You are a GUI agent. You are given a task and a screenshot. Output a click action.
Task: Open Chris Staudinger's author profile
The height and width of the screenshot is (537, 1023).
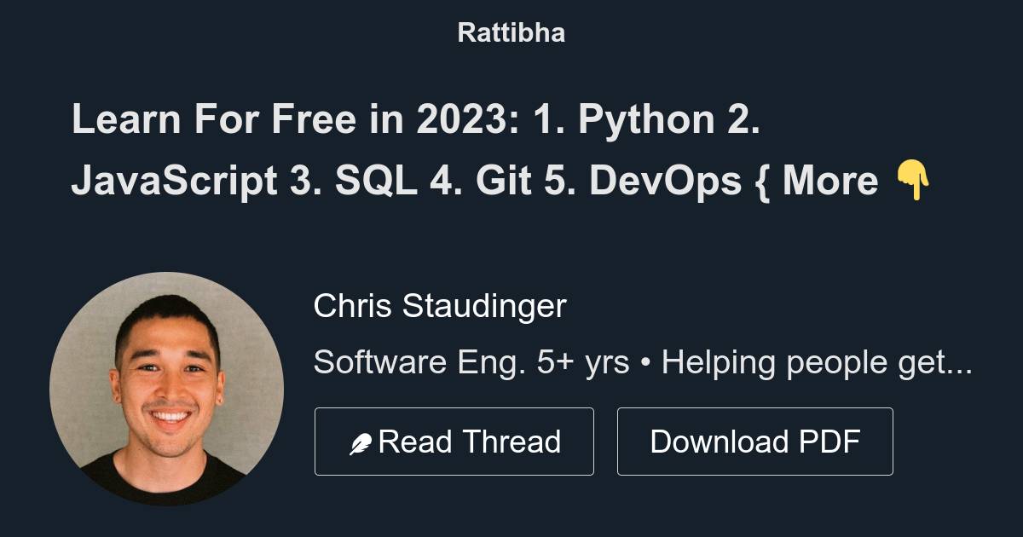(x=441, y=305)
